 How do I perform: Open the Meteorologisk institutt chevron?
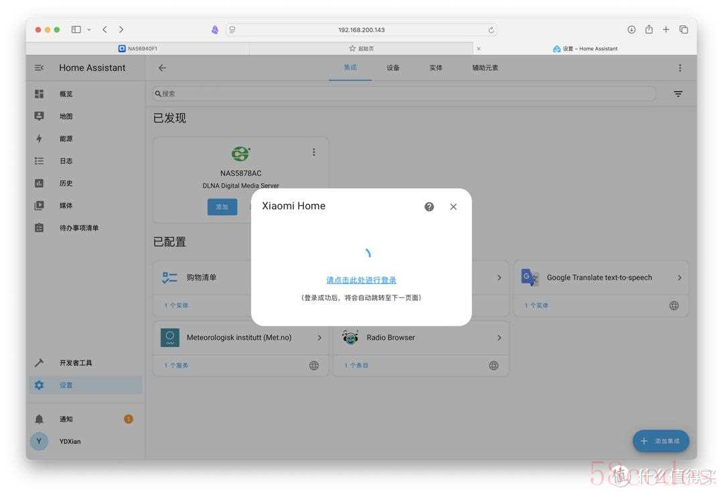click(x=319, y=338)
